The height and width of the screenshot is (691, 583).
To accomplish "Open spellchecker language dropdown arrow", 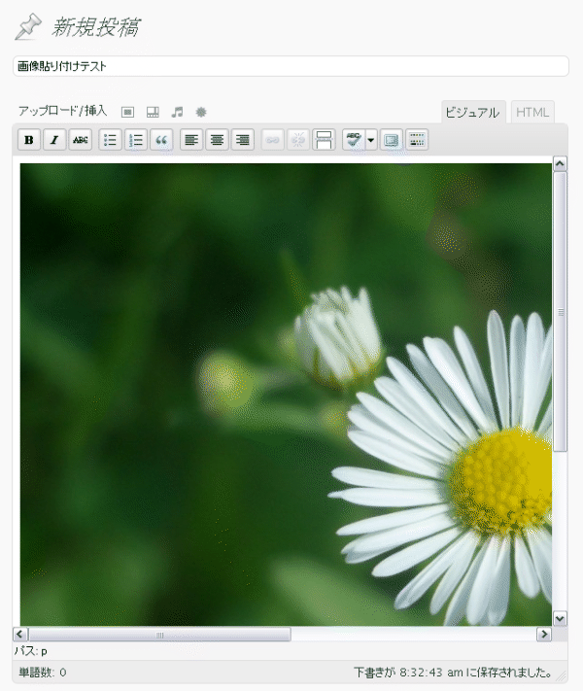I will (x=371, y=140).
